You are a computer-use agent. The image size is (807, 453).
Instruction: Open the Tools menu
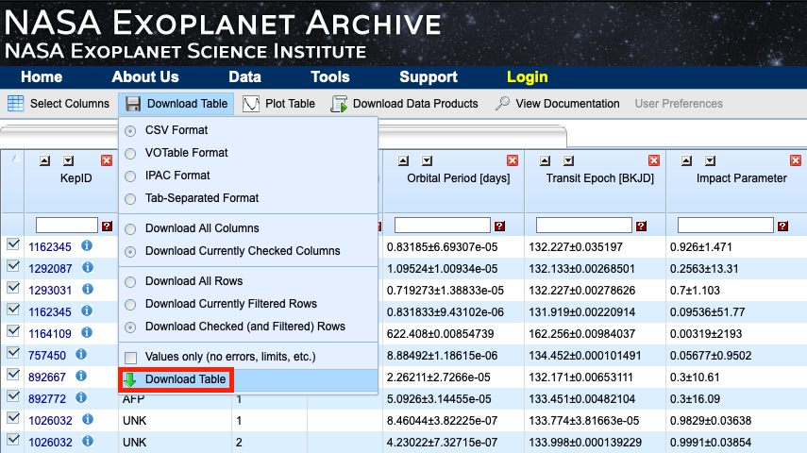(x=330, y=77)
